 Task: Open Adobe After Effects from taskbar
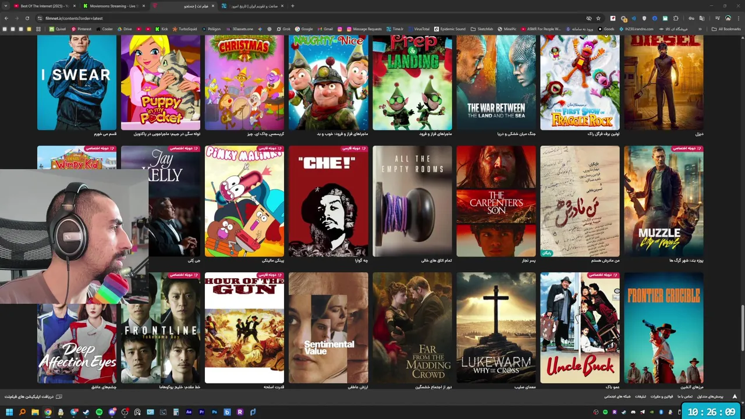[x=189, y=412]
